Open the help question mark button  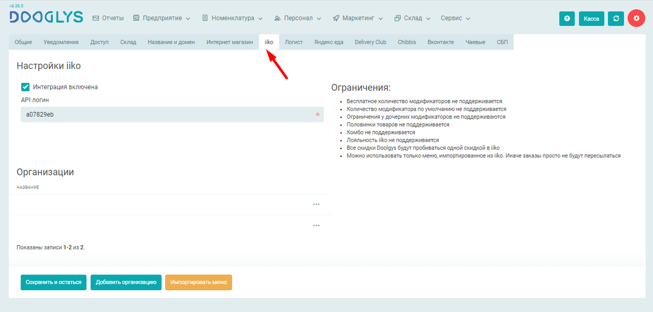pos(567,19)
